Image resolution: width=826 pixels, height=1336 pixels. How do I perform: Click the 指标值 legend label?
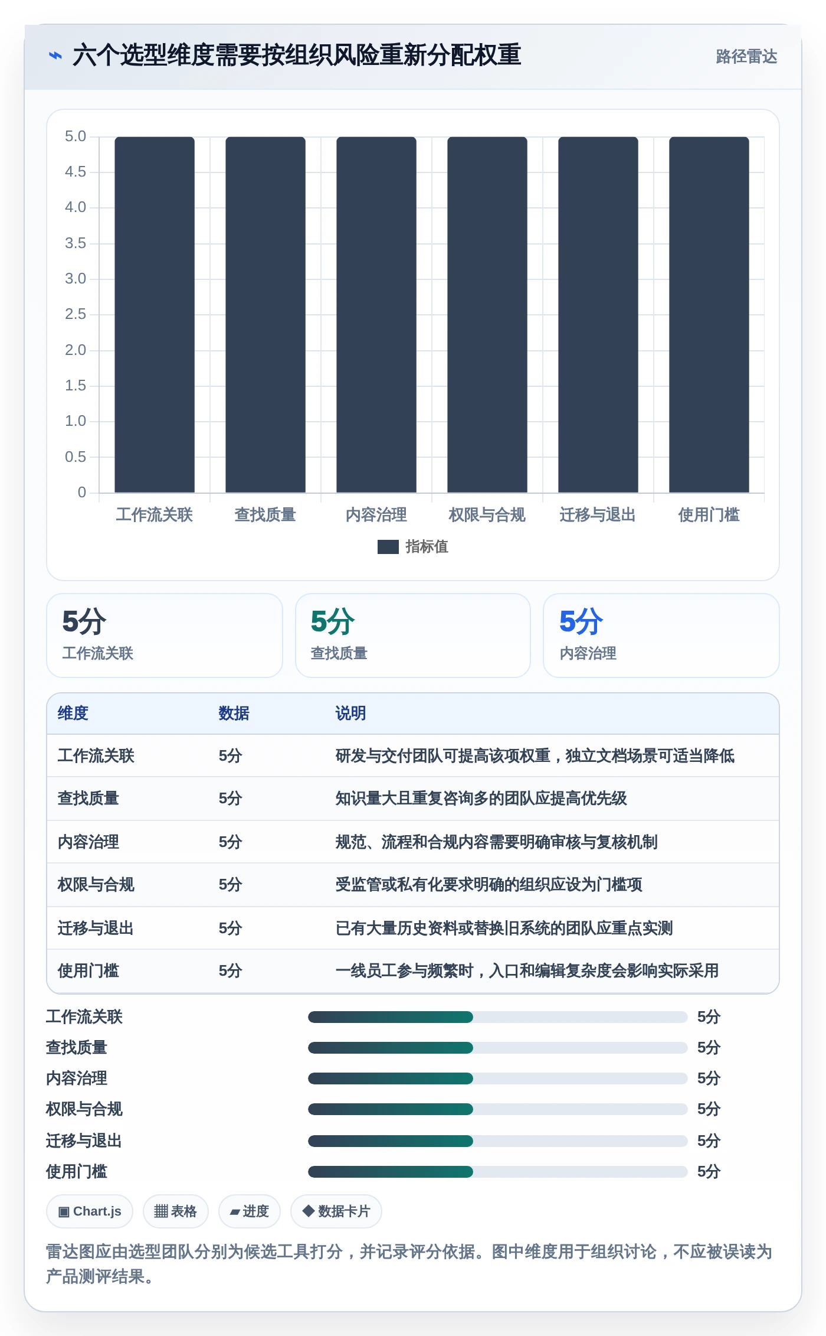tap(427, 547)
